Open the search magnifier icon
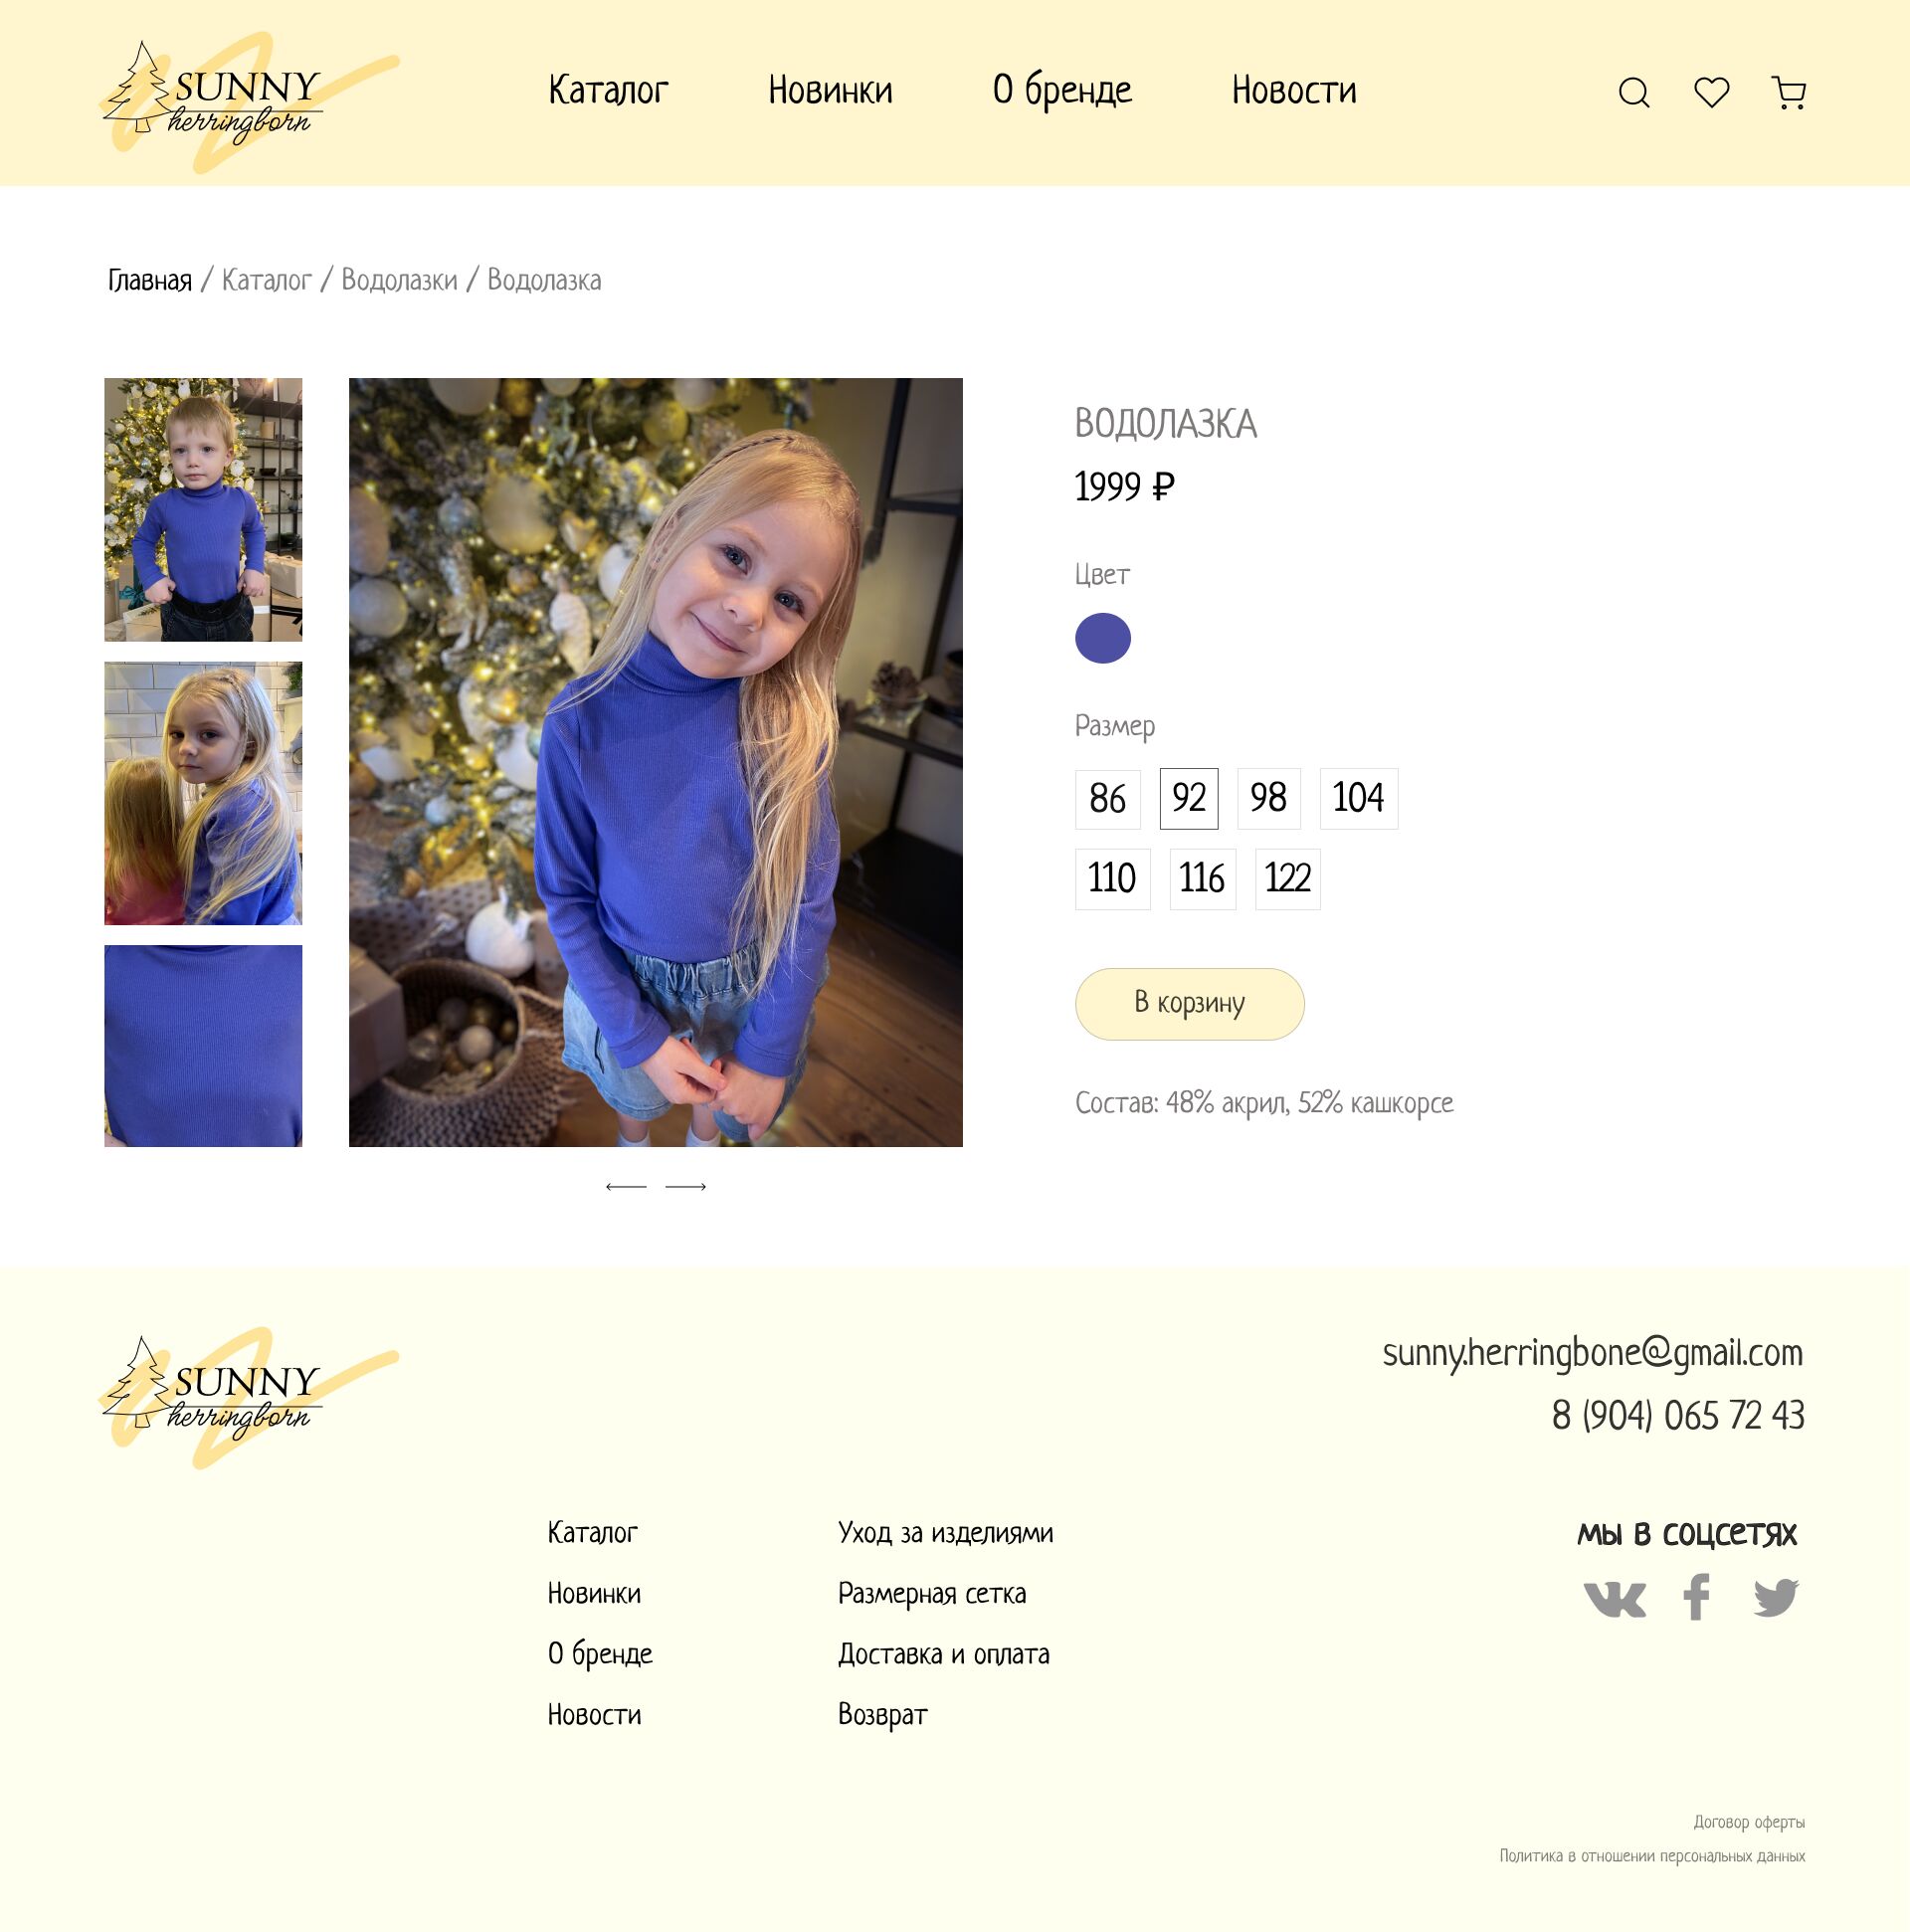Image resolution: width=1910 pixels, height=1932 pixels. [1634, 93]
